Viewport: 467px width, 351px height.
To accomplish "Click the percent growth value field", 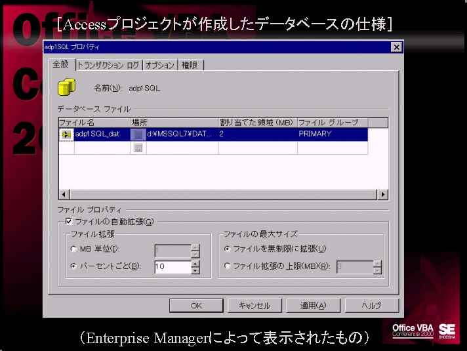I will pos(173,266).
